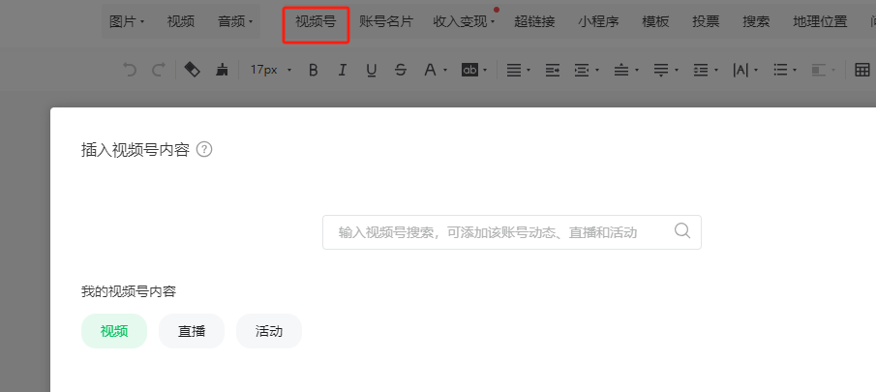The image size is (876, 392).
Task: Select the format painter brush icon
Action: click(222, 70)
